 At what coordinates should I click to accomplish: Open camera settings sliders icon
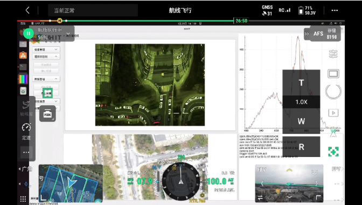pos(333,54)
